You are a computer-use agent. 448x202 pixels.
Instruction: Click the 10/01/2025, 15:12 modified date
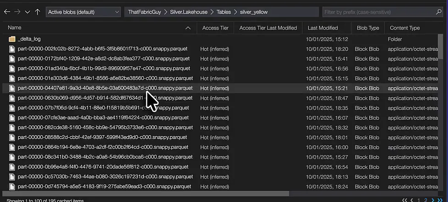click(x=327, y=39)
